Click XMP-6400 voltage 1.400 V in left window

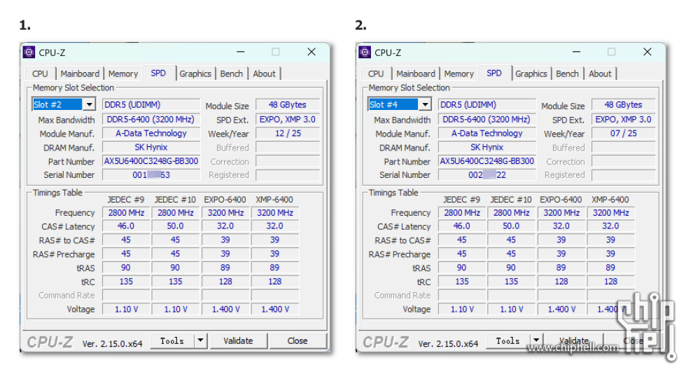coord(275,309)
